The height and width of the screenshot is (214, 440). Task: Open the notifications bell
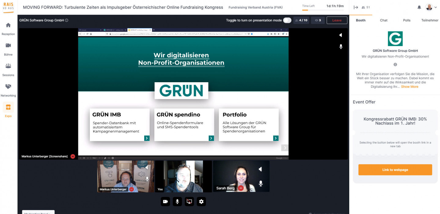point(419,7)
